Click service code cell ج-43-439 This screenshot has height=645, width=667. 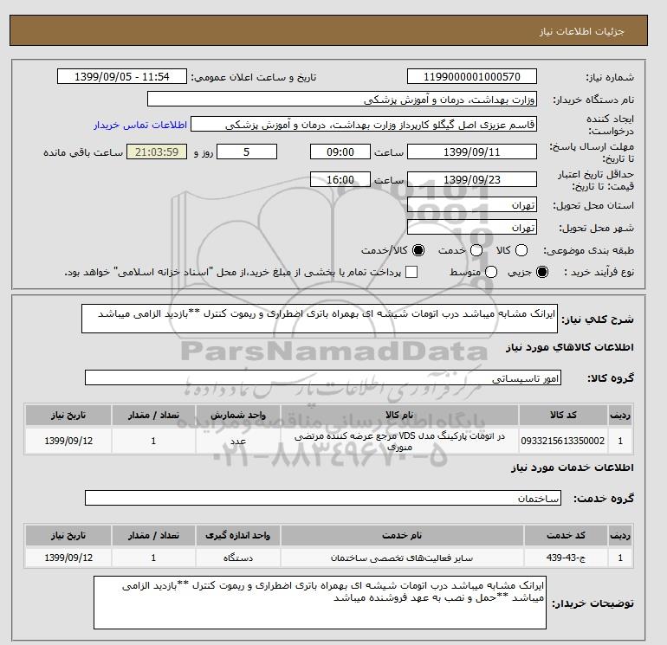(x=567, y=558)
